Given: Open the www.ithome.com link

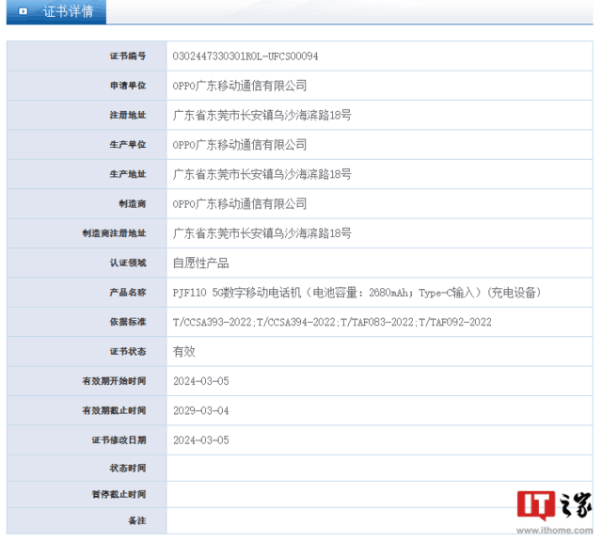Looking at the screenshot, I should pos(554,531).
